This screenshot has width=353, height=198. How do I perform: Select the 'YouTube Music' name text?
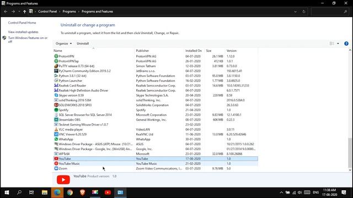[69, 164]
